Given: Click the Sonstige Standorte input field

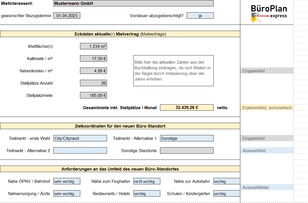Looking at the screenshot, I should pyautogui.click(x=187, y=151).
